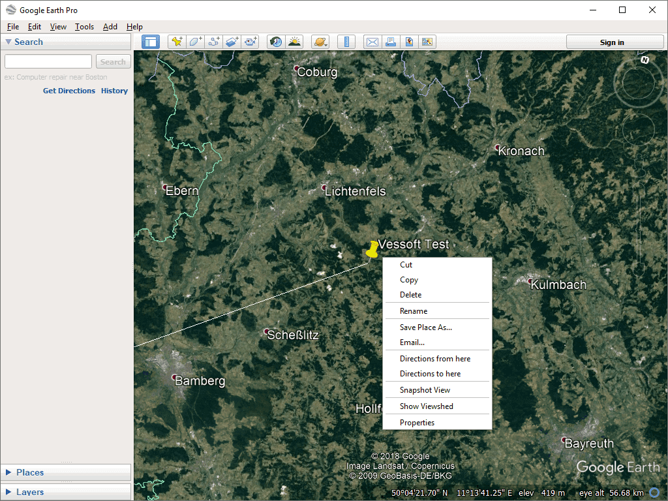Expand the Places panel
This screenshot has width=668, height=501.
(8, 472)
